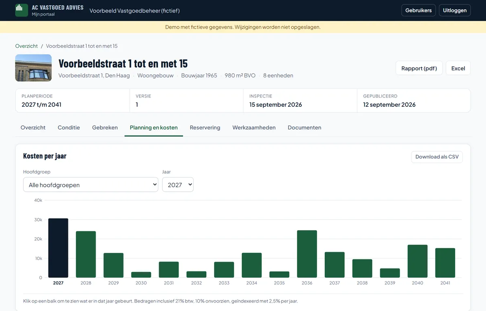Open the Gebreken tab
The height and width of the screenshot is (311, 486).
[x=105, y=127]
